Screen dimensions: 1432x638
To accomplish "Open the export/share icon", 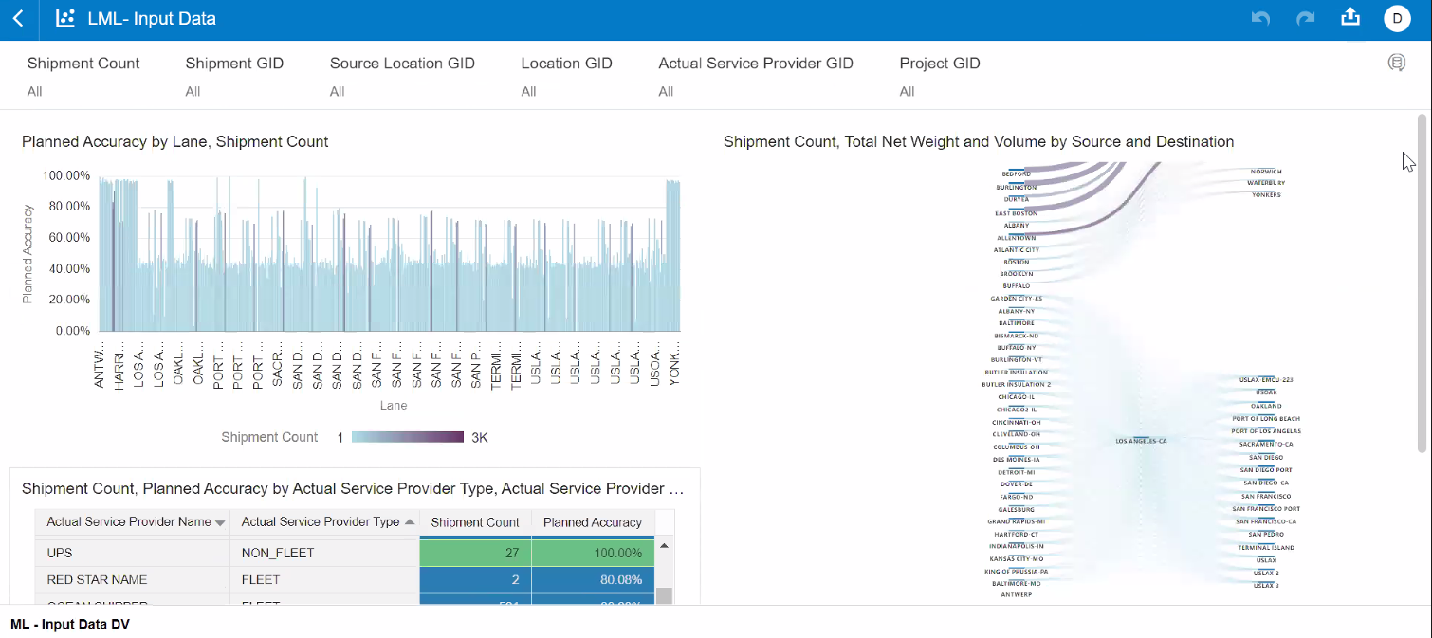I will (1350, 18).
